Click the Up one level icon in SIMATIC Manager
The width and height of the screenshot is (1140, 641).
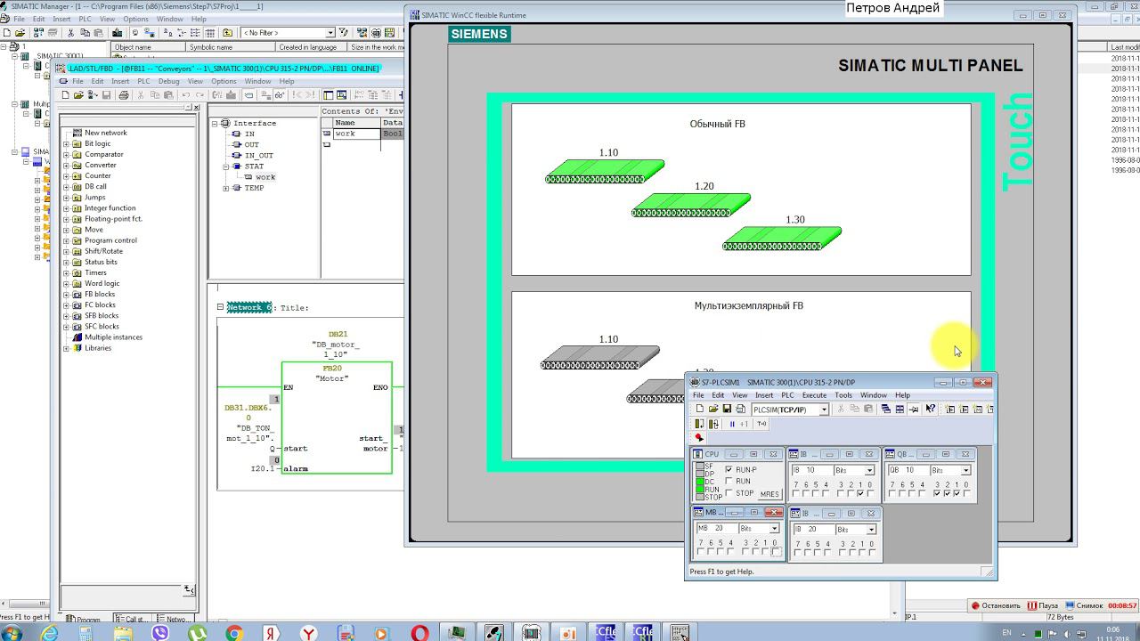tap(228, 33)
